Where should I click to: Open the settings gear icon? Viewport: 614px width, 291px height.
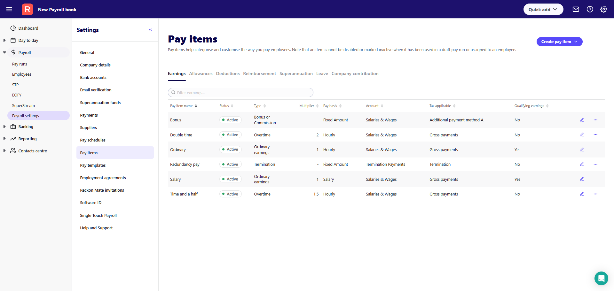[603, 9]
